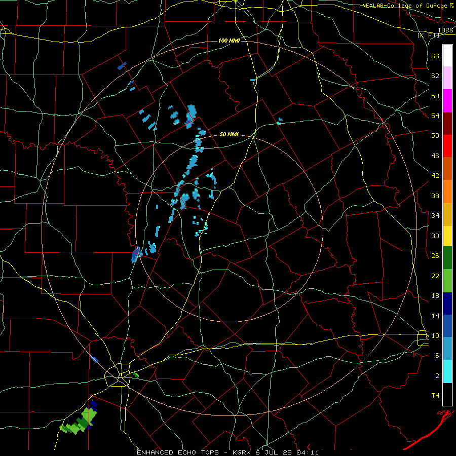Click the white swatch in the tops legend
The height and width of the screenshot is (456, 456).
(x=447, y=56)
